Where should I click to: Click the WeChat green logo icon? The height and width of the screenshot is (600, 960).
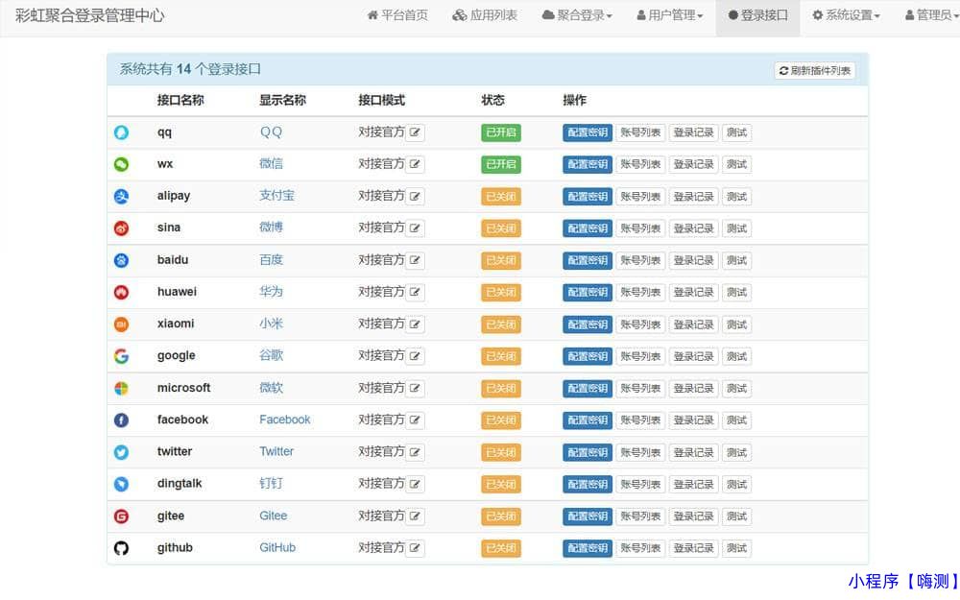(121, 164)
